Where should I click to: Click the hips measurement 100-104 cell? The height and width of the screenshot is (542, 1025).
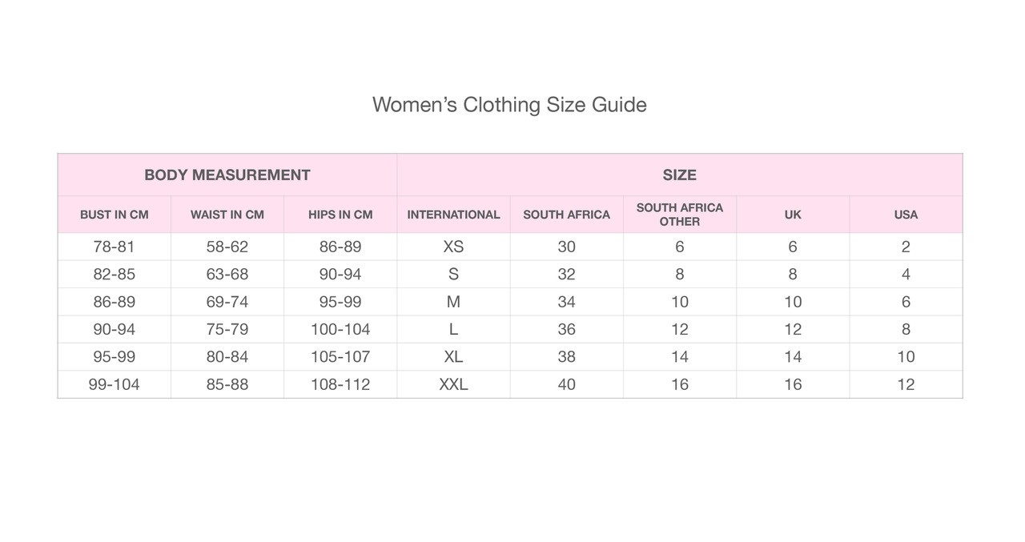click(340, 329)
